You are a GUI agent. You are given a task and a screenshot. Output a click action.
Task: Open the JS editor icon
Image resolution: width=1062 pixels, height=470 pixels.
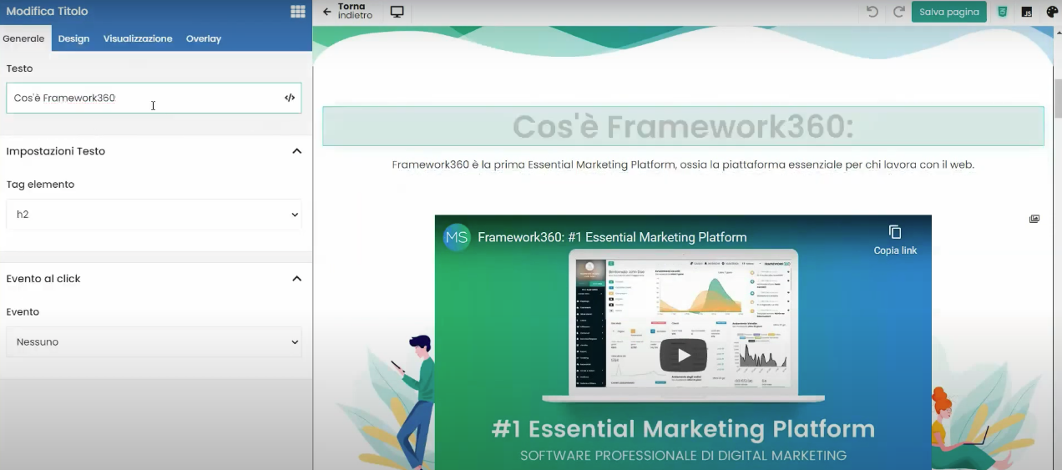click(1027, 12)
